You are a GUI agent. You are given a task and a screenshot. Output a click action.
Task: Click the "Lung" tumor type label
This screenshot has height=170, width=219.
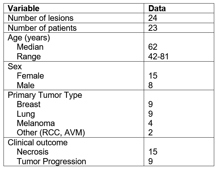click(x=26, y=114)
